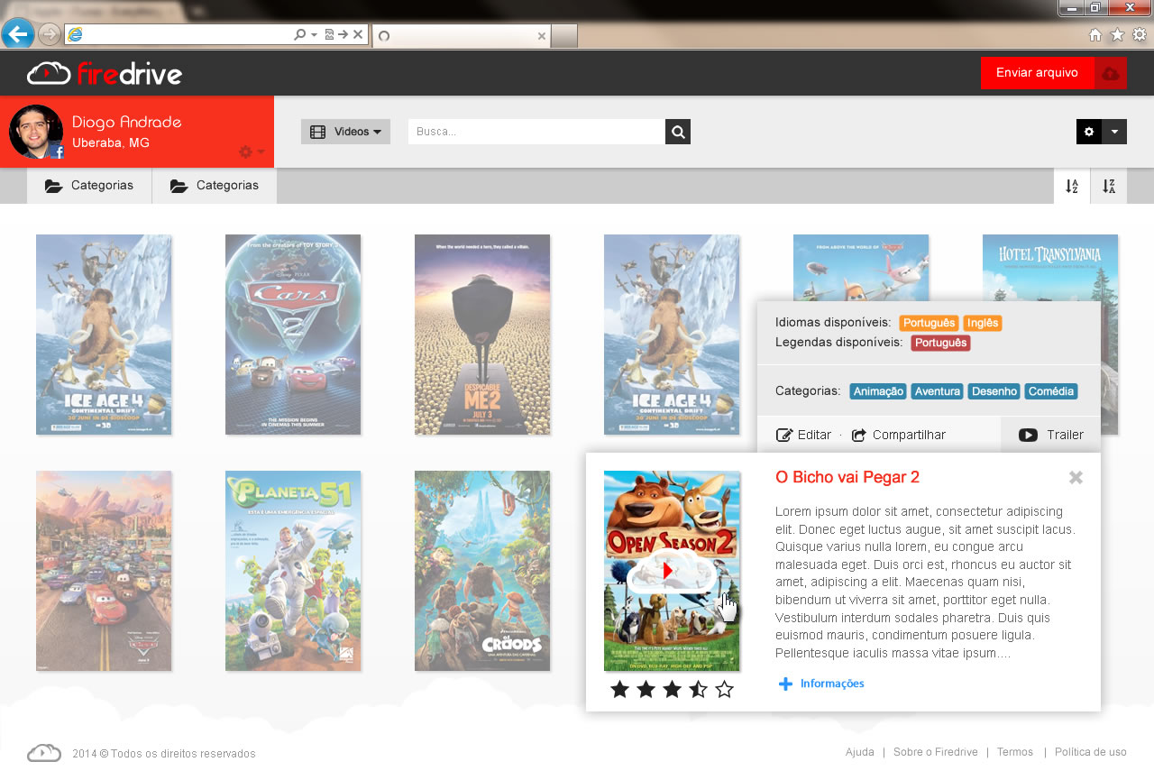The width and height of the screenshot is (1154, 771).
Task: Sort videos A to Z ascending
Action: click(1072, 186)
